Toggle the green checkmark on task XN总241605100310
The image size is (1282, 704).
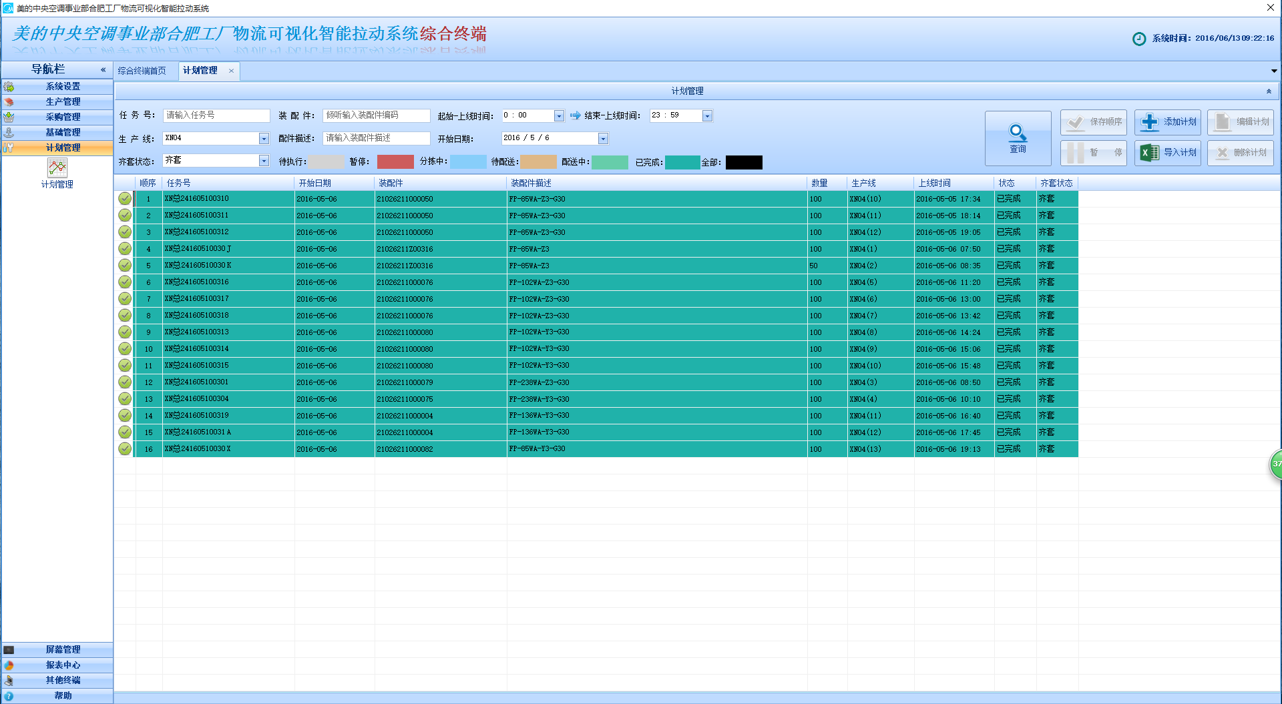tap(125, 198)
